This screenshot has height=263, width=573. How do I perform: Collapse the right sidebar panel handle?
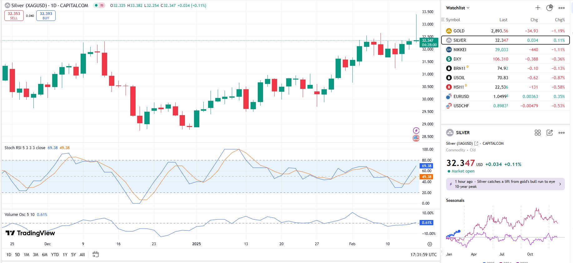(441, 251)
